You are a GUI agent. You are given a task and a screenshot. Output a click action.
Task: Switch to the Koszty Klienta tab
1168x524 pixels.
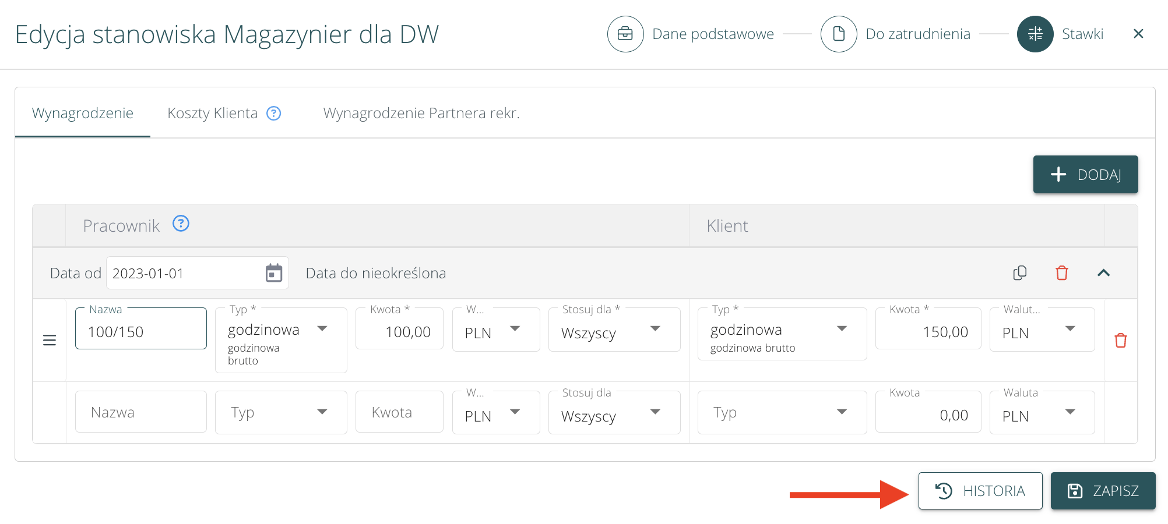(x=212, y=114)
